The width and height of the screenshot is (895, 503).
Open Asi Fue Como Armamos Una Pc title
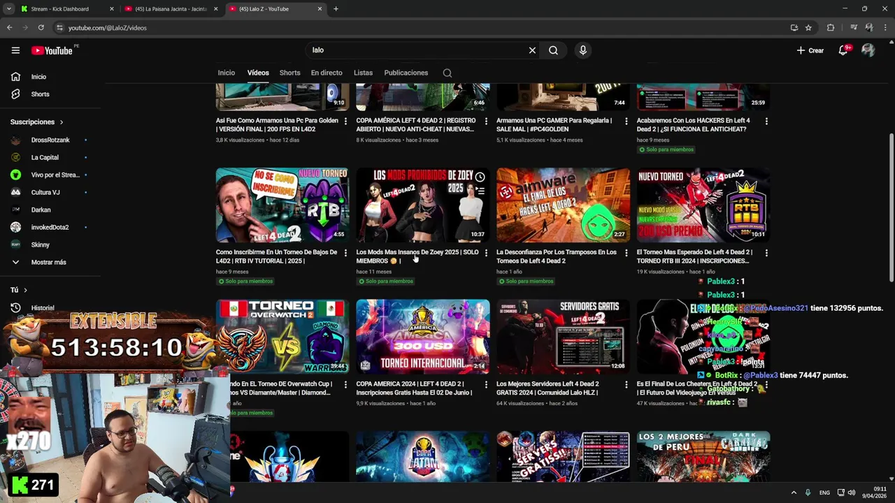[277, 124]
